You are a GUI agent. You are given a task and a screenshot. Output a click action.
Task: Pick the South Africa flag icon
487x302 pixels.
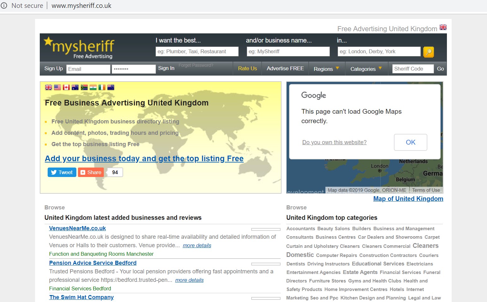pyautogui.click(x=84, y=87)
